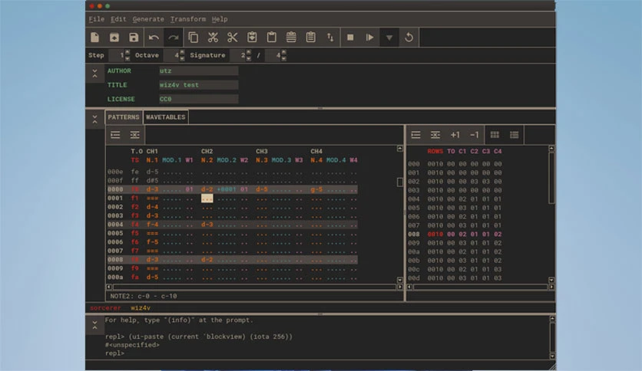Screen dimensions: 642x371
Task: Click the pattern editor horizontal scrollbar
Action: [255, 287]
